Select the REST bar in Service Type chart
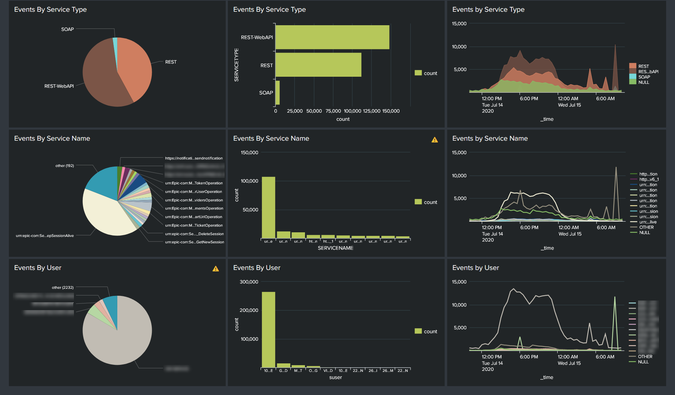This screenshot has height=395, width=675. click(x=318, y=65)
